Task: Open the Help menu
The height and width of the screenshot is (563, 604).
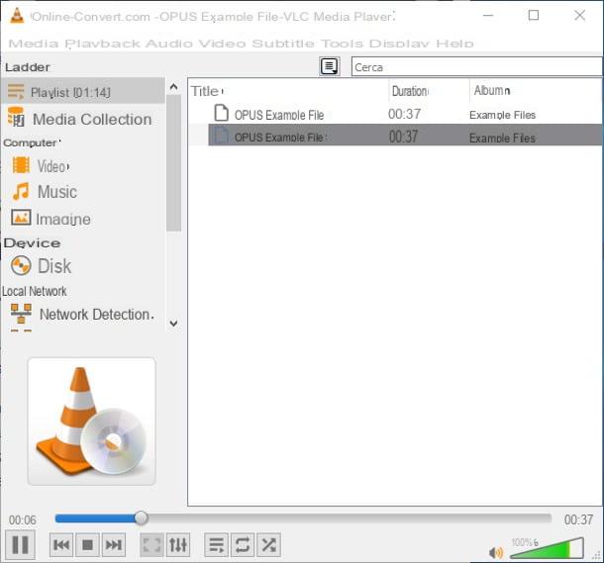Action: (454, 44)
